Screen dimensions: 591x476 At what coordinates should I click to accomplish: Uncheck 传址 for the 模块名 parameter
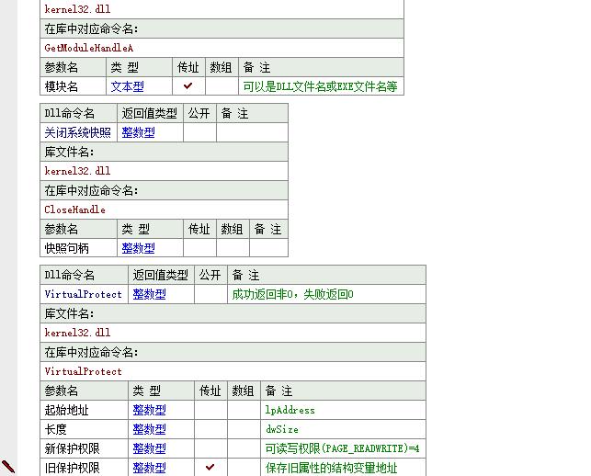point(188,86)
